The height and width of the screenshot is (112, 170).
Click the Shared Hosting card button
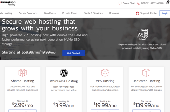click(x=22, y=111)
